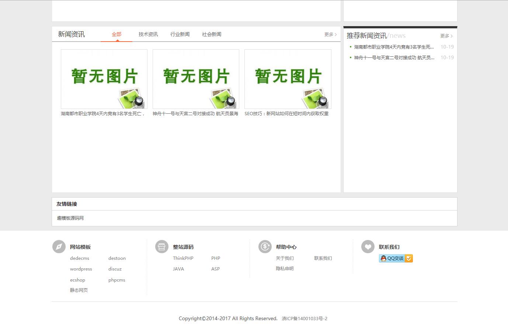
Task: Click the SEO技巧 article caption
Action: [286, 114]
